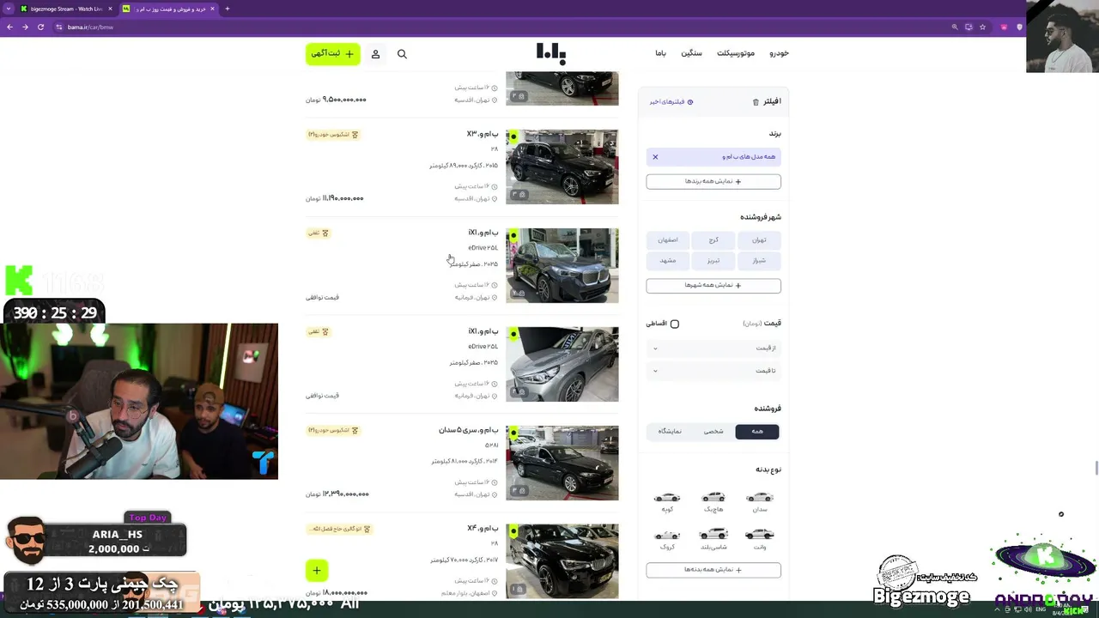The width and height of the screenshot is (1099, 618).
Task: Open the user account profile icon
Action: [375, 54]
